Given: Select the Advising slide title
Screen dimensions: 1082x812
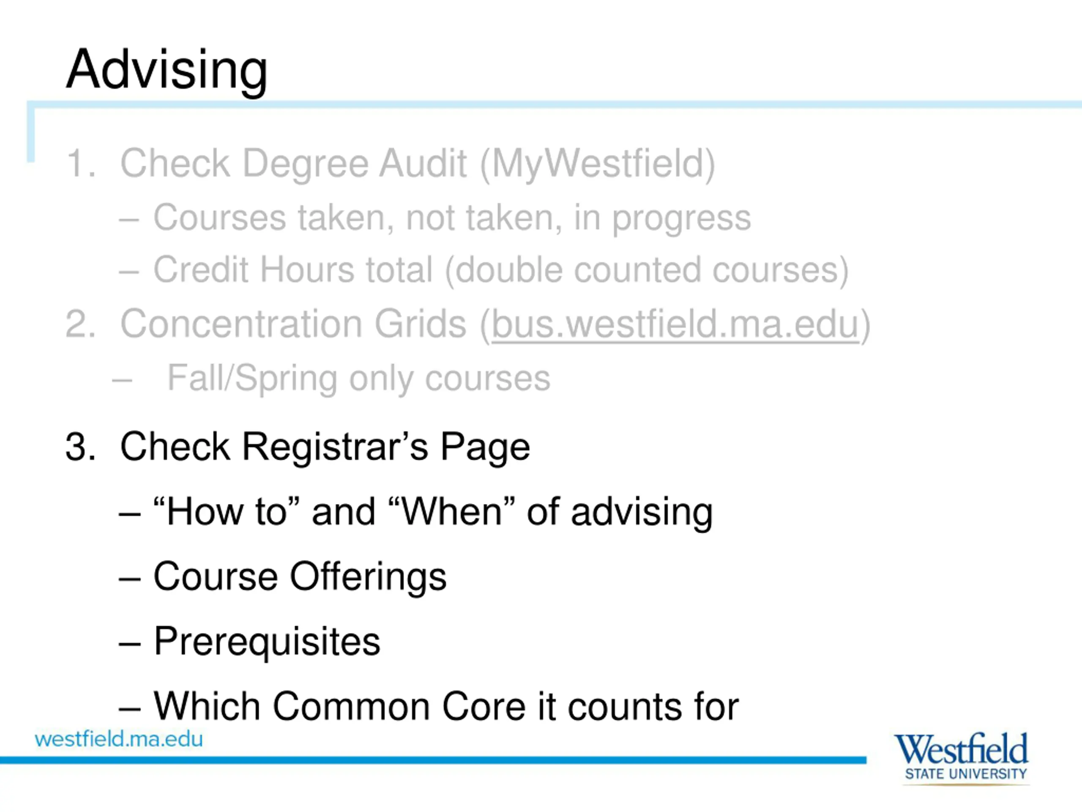Looking at the screenshot, I should point(167,69).
